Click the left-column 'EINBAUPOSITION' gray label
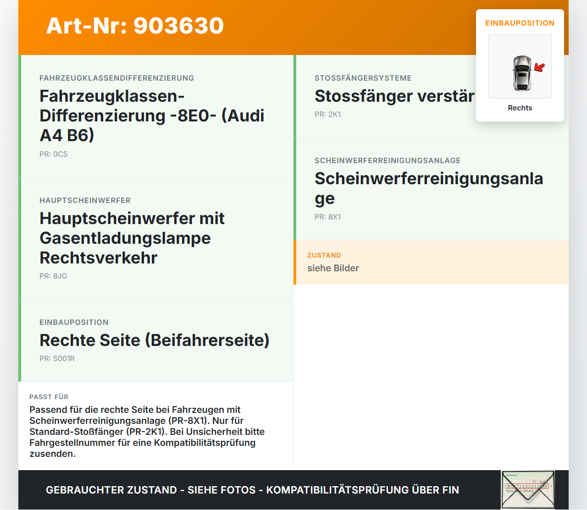This screenshot has width=587, height=510. coord(74,322)
